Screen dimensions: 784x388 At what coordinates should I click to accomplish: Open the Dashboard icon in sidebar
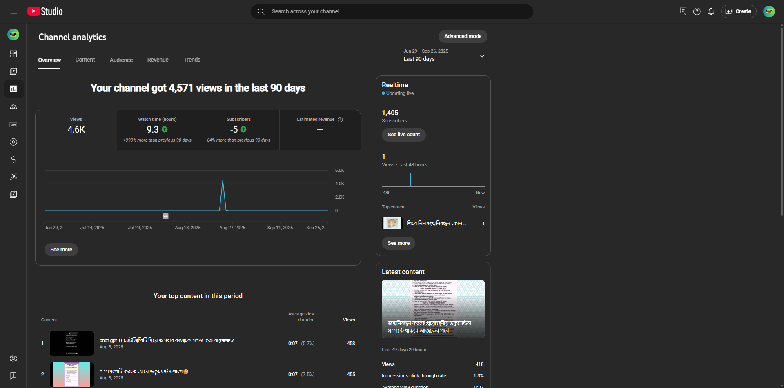point(13,54)
